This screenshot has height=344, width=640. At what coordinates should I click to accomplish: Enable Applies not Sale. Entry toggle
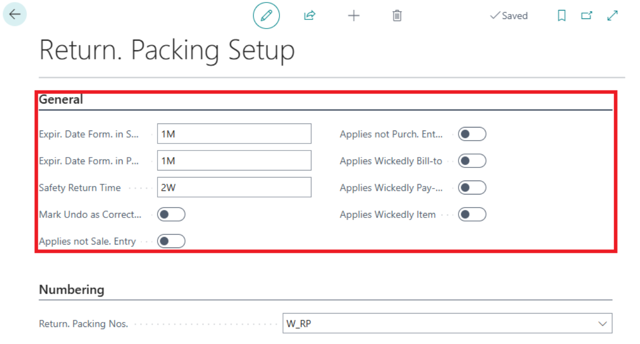click(x=171, y=241)
